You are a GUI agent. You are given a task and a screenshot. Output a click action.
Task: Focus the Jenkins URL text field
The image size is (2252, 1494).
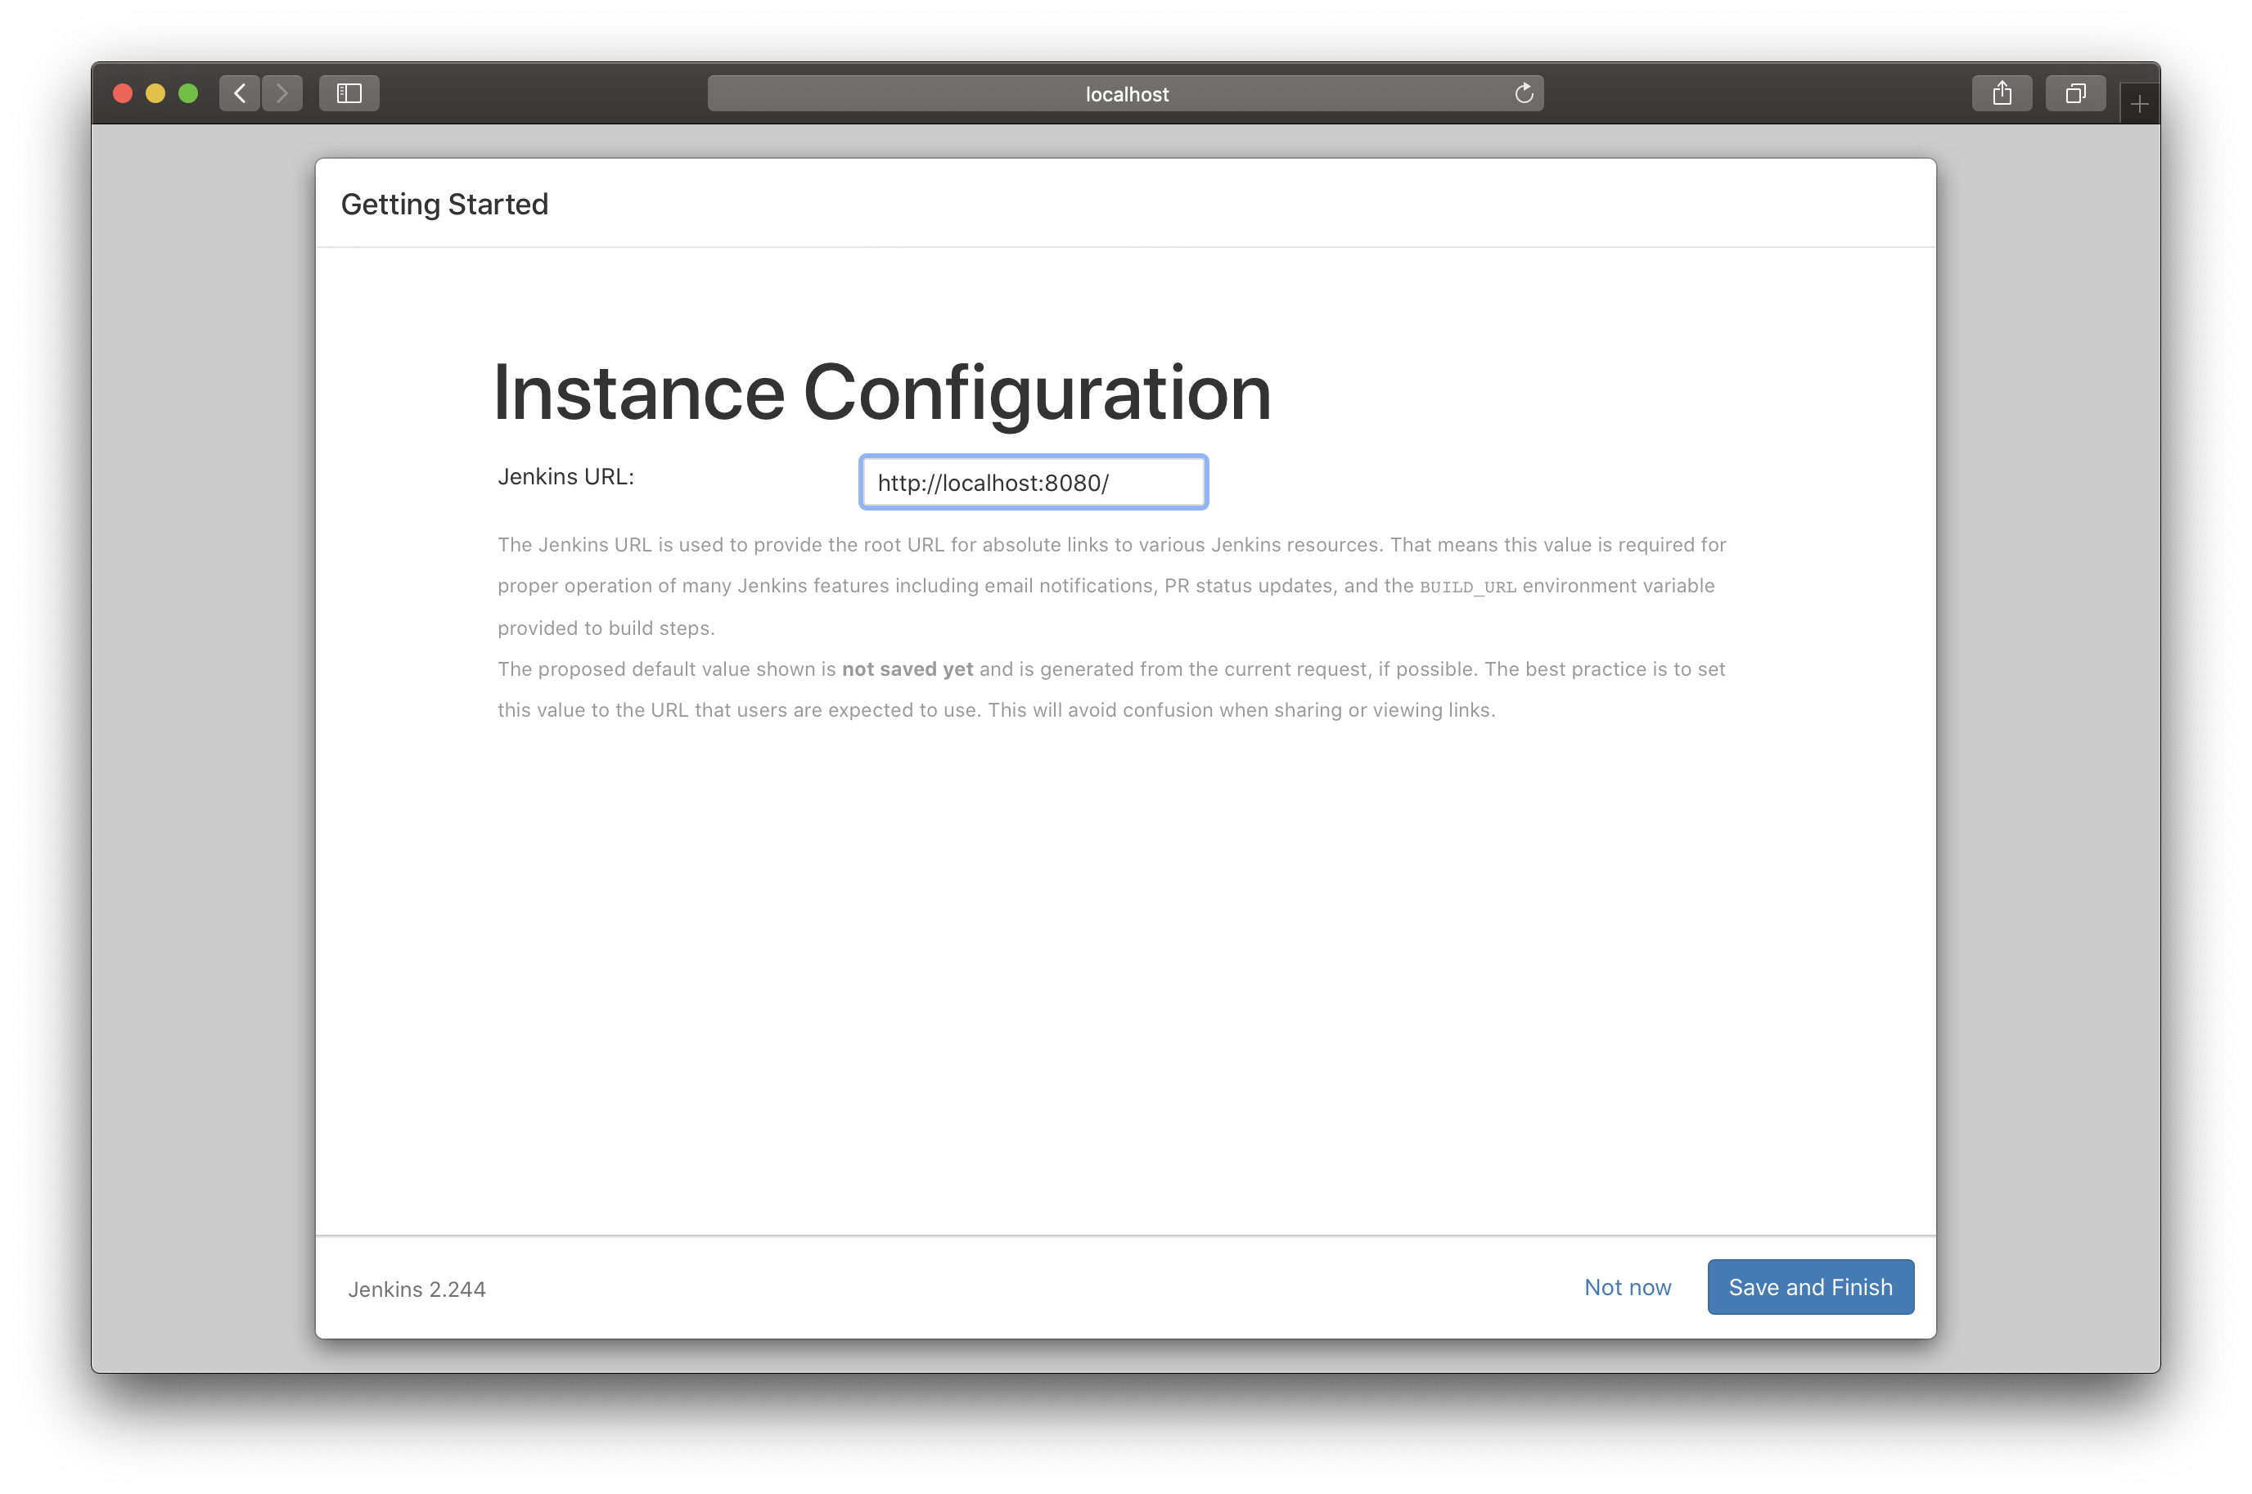point(1033,482)
